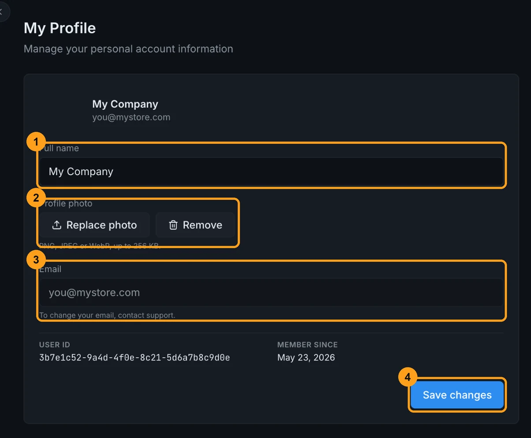Click the USER ID label
Image resolution: width=531 pixels, height=438 pixels.
[55, 345]
